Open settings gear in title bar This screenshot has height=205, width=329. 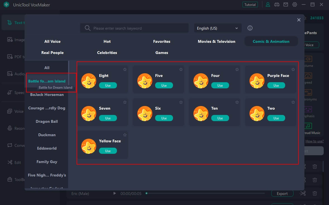(295, 5)
